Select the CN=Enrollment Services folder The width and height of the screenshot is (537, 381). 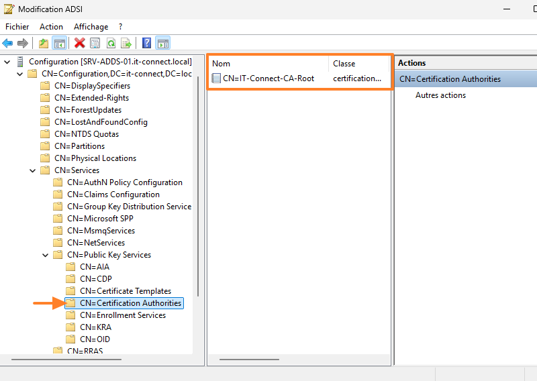122,315
